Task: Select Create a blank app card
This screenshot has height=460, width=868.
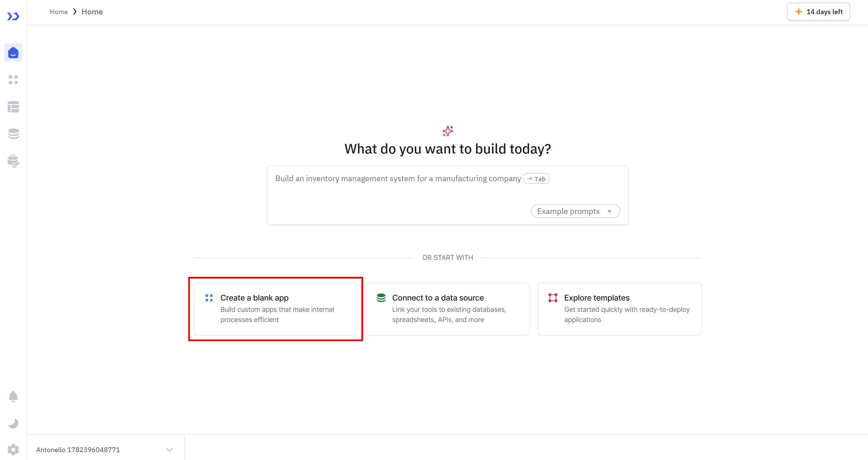Action: [276, 309]
